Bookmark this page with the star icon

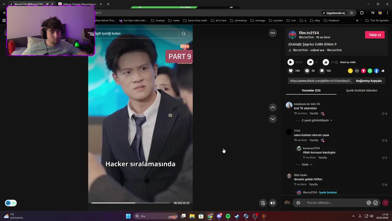click(352, 13)
